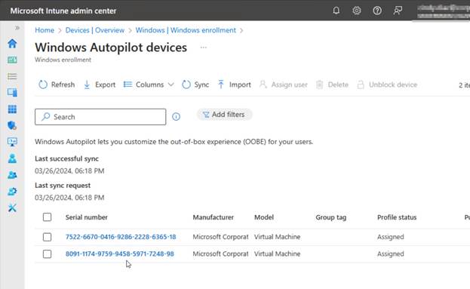Click the Add filters button
The height and width of the screenshot is (289, 470).
pos(224,115)
